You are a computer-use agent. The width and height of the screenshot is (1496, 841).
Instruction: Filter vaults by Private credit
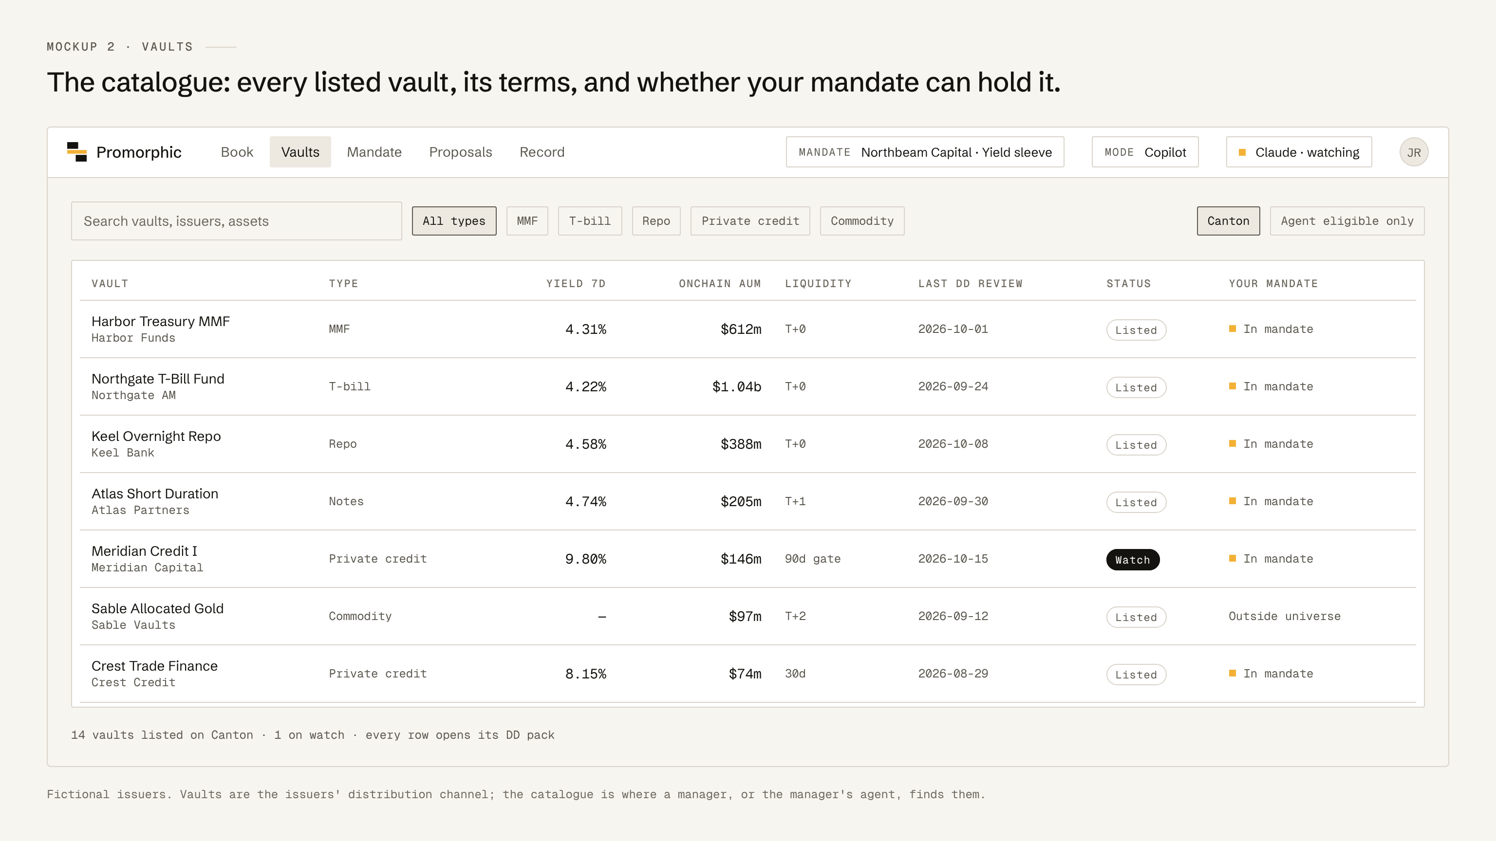tap(750, 221)
